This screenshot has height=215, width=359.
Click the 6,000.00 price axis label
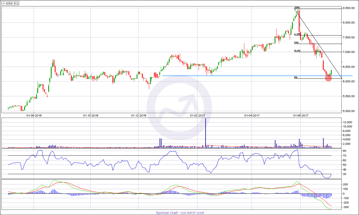click(x=350, y=82)
